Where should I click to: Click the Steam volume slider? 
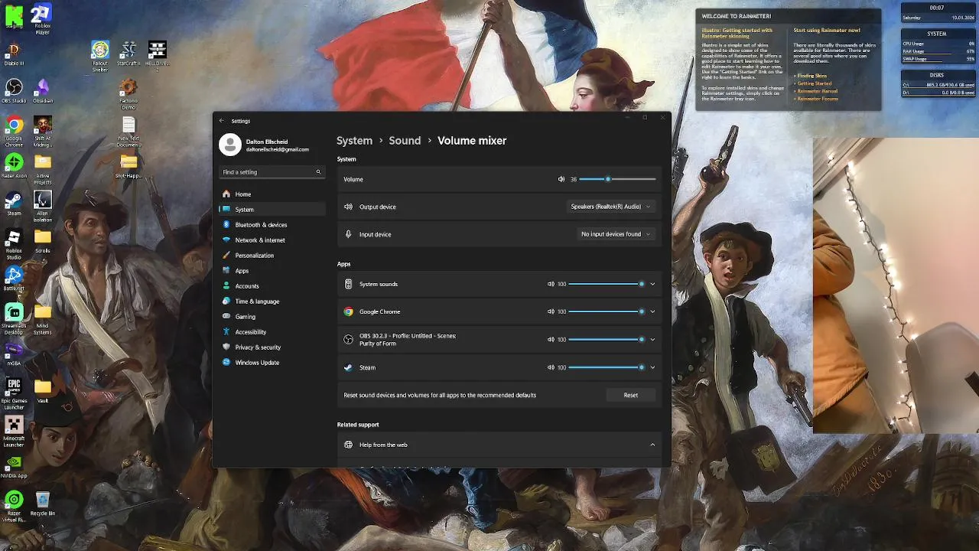606,367
